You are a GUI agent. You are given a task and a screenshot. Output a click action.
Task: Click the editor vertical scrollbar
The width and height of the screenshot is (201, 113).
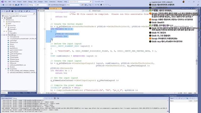(197, 51)
